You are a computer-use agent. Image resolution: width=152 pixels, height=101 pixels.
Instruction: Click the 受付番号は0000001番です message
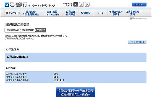click(x=54, y=36)
